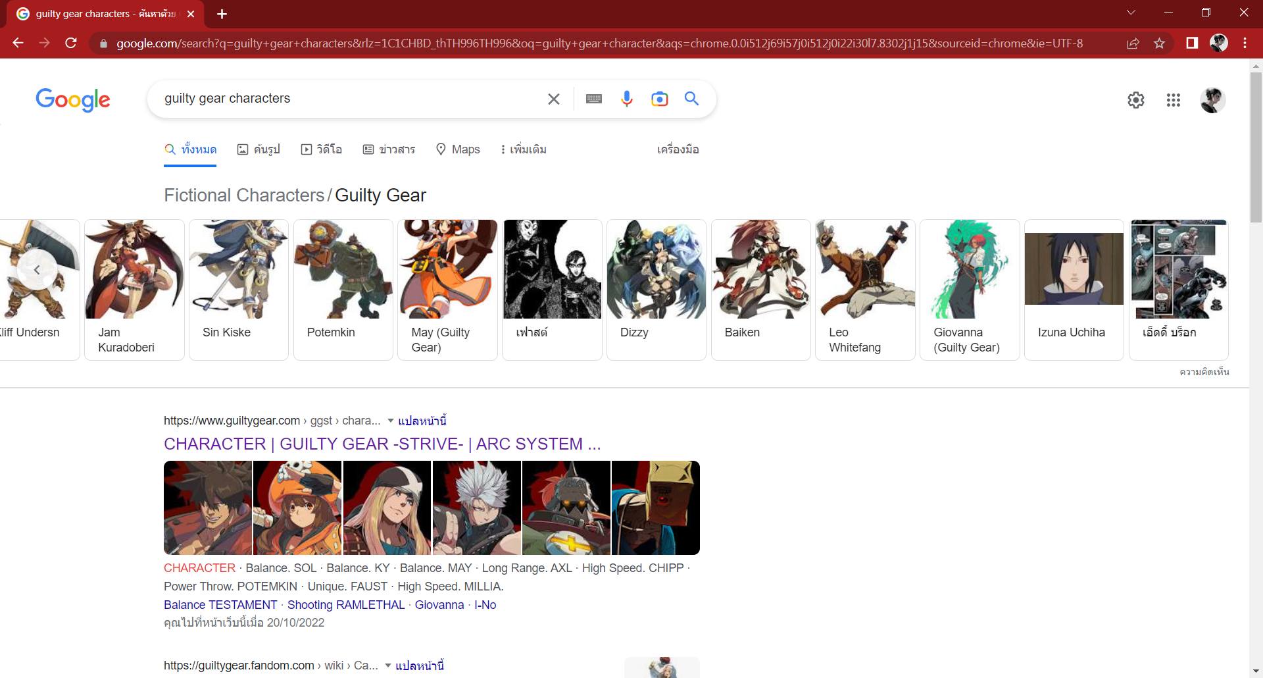The height and width of the screenshot is (678, 1263).
Task: Click inside the Google search field
Action: 349,99
